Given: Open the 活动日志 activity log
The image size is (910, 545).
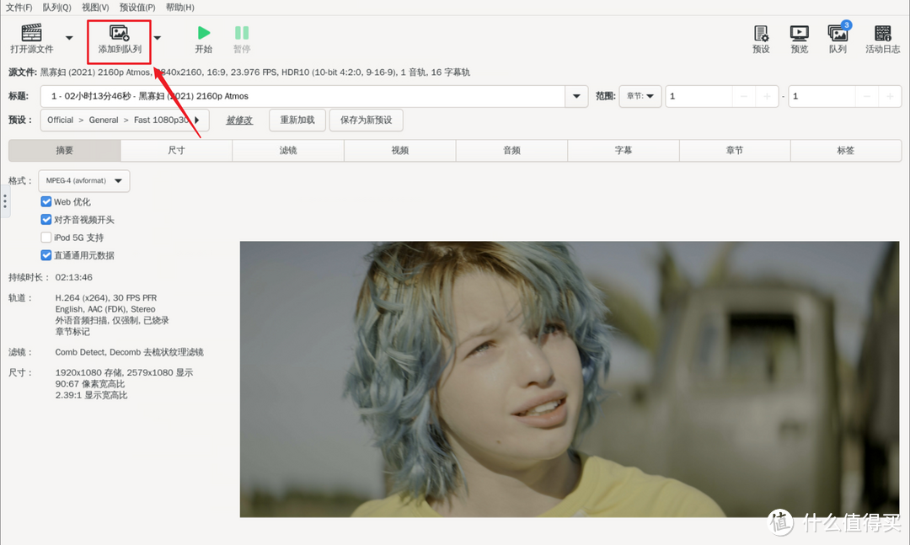Looking at the screenshot, I should pos(882,40).
